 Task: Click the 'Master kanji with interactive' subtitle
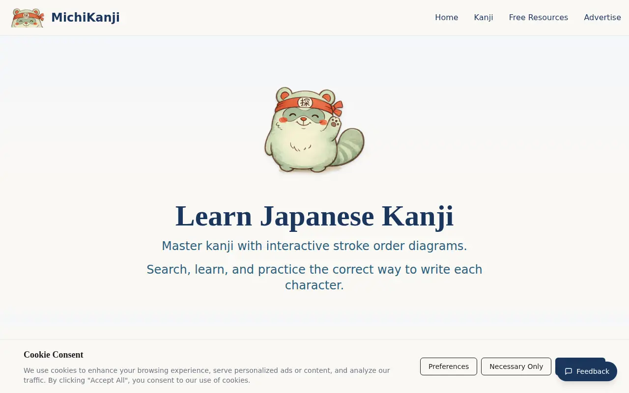coord(314,246)
